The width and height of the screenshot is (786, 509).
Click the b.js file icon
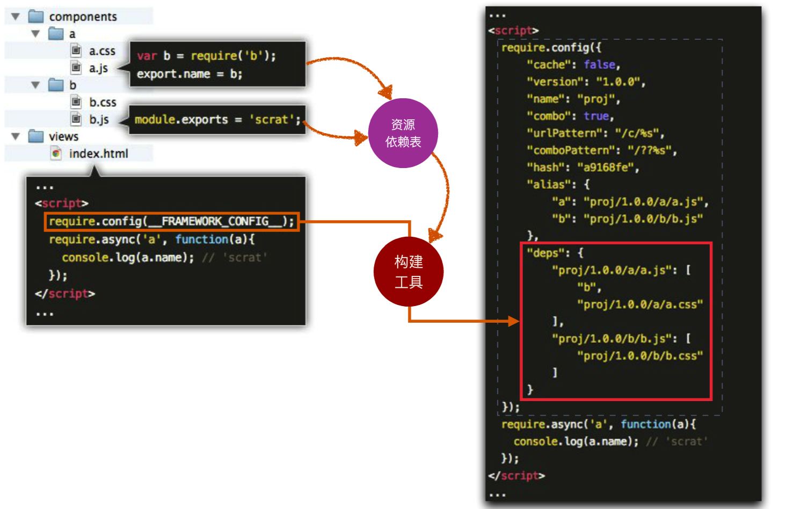[x=76, y=119]
